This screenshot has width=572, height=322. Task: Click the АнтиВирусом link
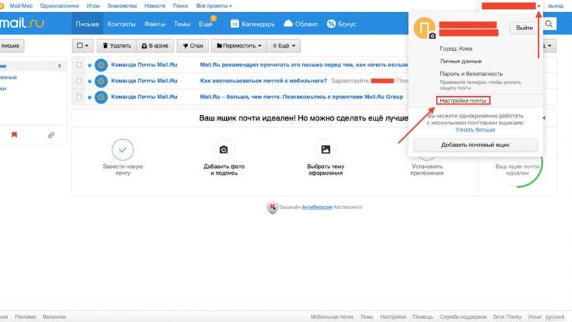click(317, 207)
